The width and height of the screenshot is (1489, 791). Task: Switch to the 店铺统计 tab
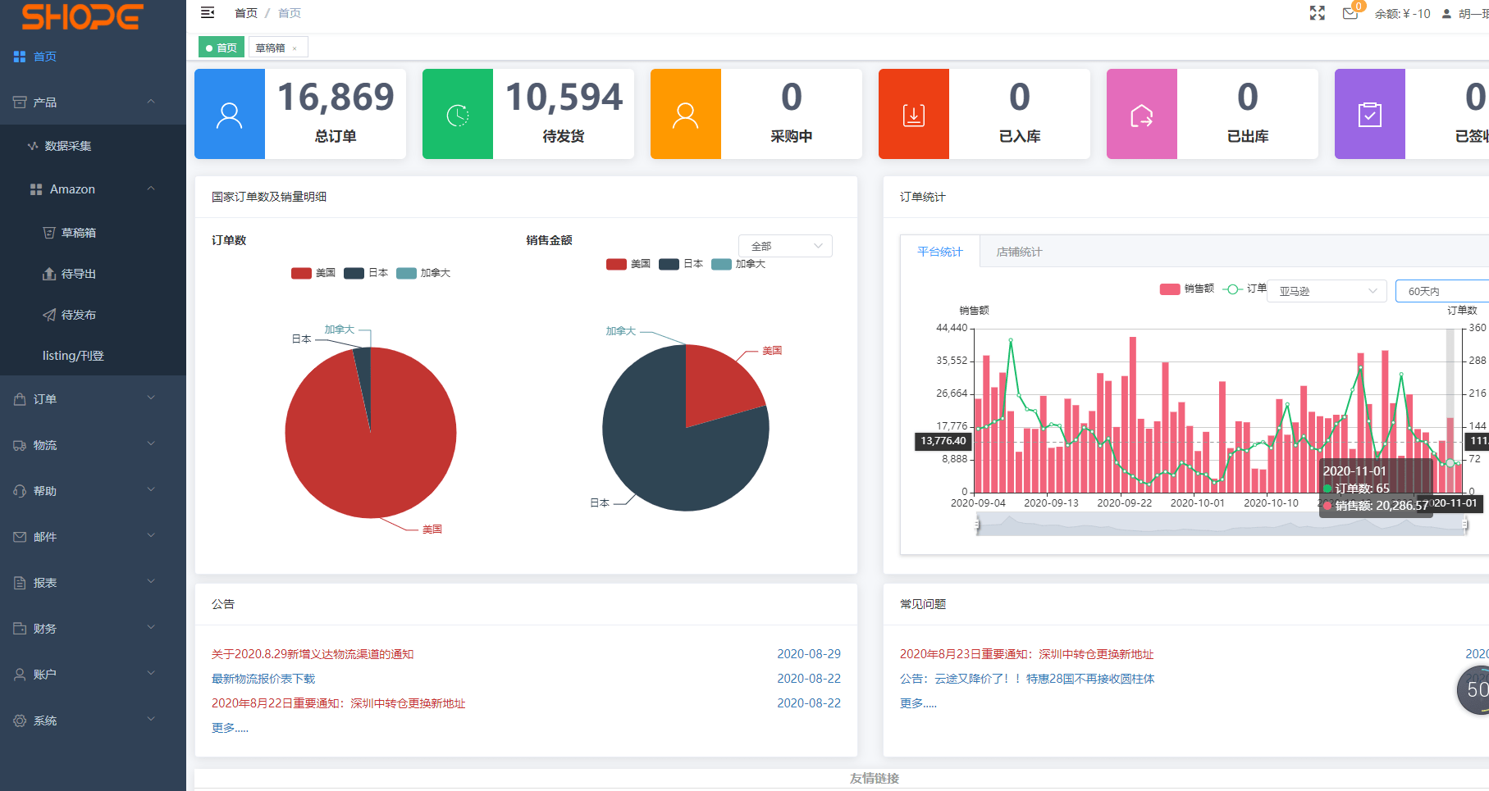(1019, 252)
